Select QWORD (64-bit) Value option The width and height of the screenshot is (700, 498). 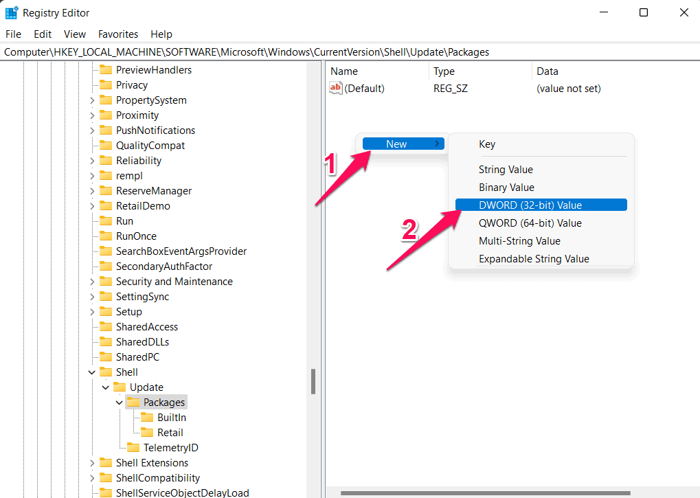pyautogui.click(x=530, y=223)
